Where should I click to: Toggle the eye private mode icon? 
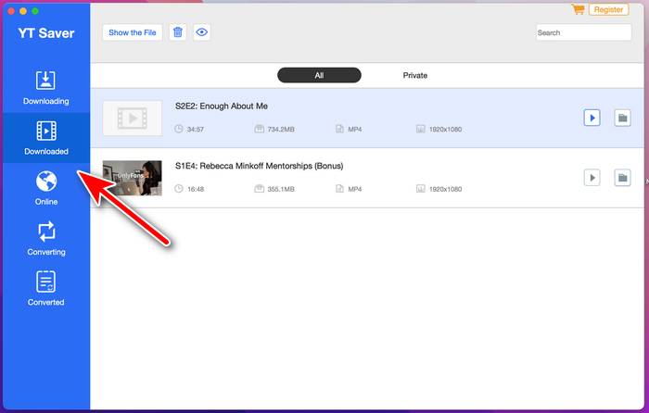point(201,32)
